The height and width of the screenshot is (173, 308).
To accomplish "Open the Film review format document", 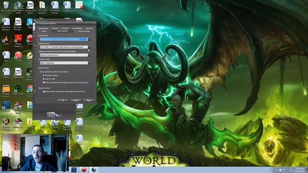I will coord(54,8).
